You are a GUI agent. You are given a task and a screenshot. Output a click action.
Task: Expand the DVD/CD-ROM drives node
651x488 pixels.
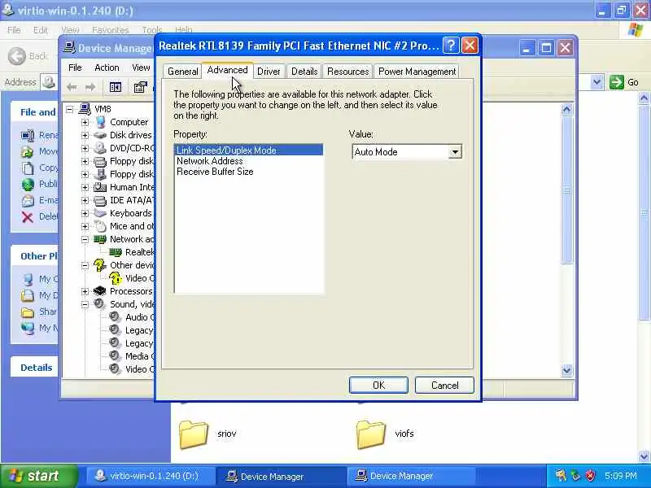pyautogui.click(x=85, y=148)
